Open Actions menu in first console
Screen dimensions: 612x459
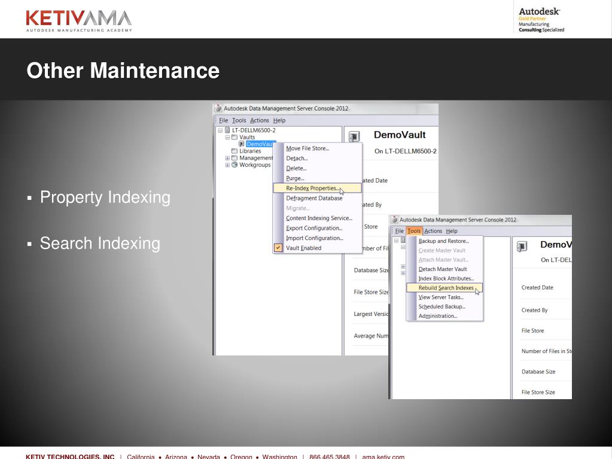(x=260, y=120)
